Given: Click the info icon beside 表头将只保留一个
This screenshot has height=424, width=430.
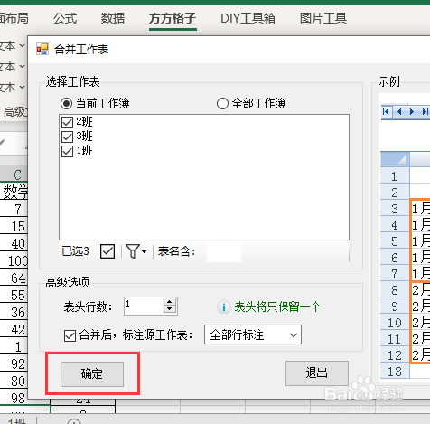Looking at the screenshot, I should [224, 307].
